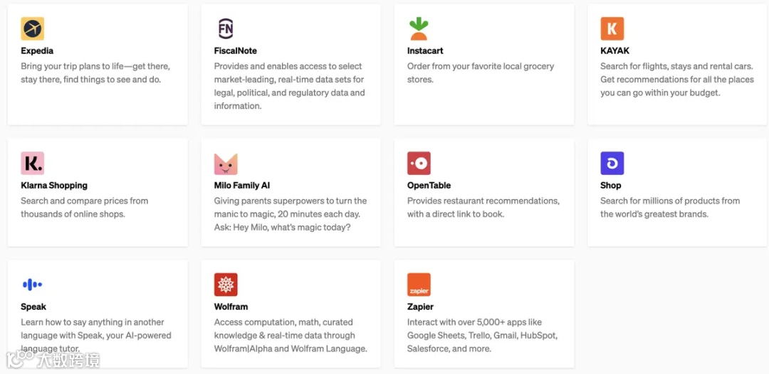This screenshot has width=769, height=374.
Task: Click the FiscalNote FN shield icon
Action: pyautogui.click(x=226, y=28)
